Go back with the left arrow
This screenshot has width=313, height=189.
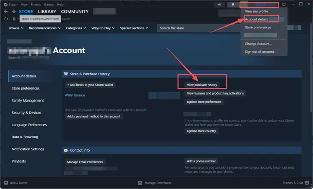(x=6, y=12)
